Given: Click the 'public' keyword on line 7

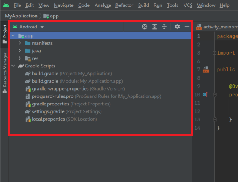Looking at the screenshot, I should click(226, 70).
